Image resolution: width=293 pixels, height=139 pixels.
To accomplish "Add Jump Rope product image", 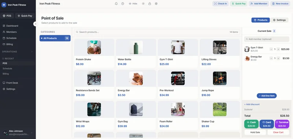I will [219, 78].
